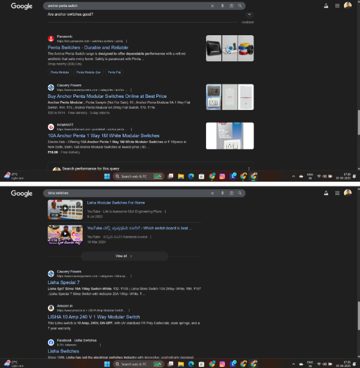The height and width of the screenshot is (368, 360).
Task: Open Cauvery Powers anchor result thumbnails
Action: [x=230, y=97]
